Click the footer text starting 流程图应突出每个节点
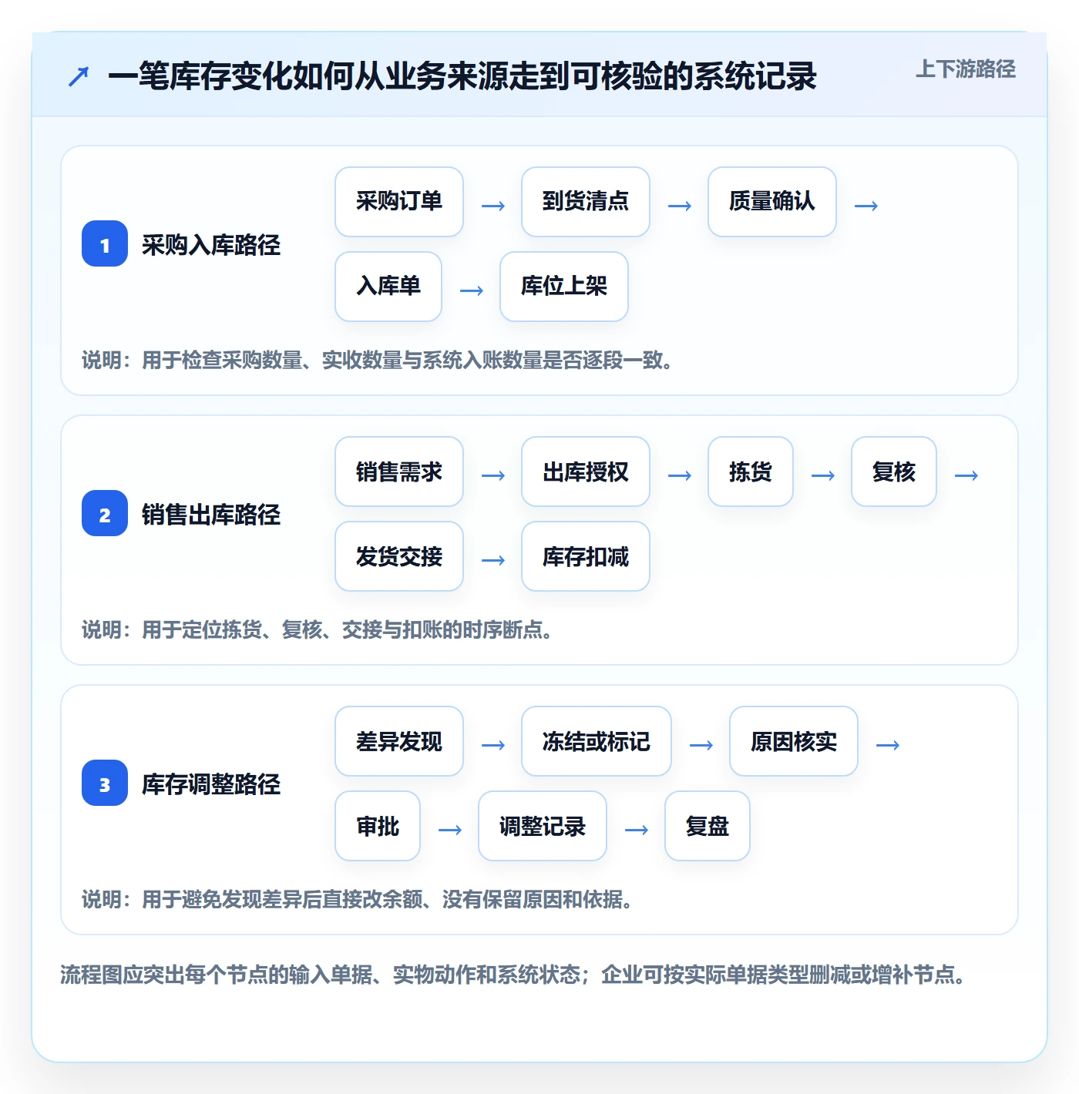 pos(513,975)
